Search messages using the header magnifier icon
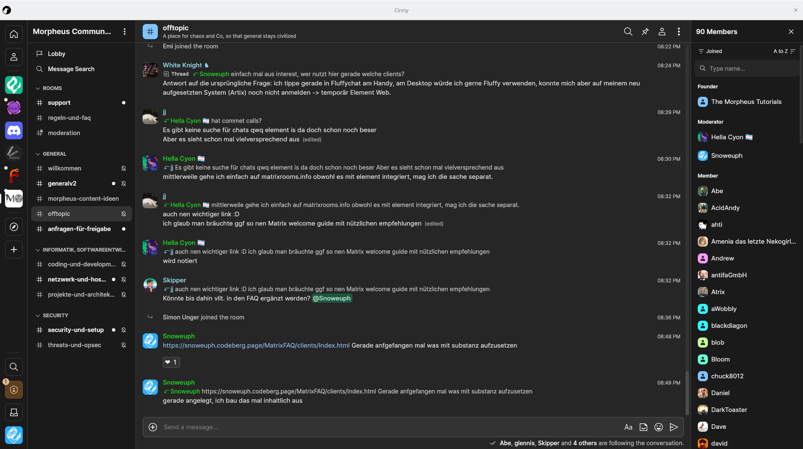 [628, 32]
